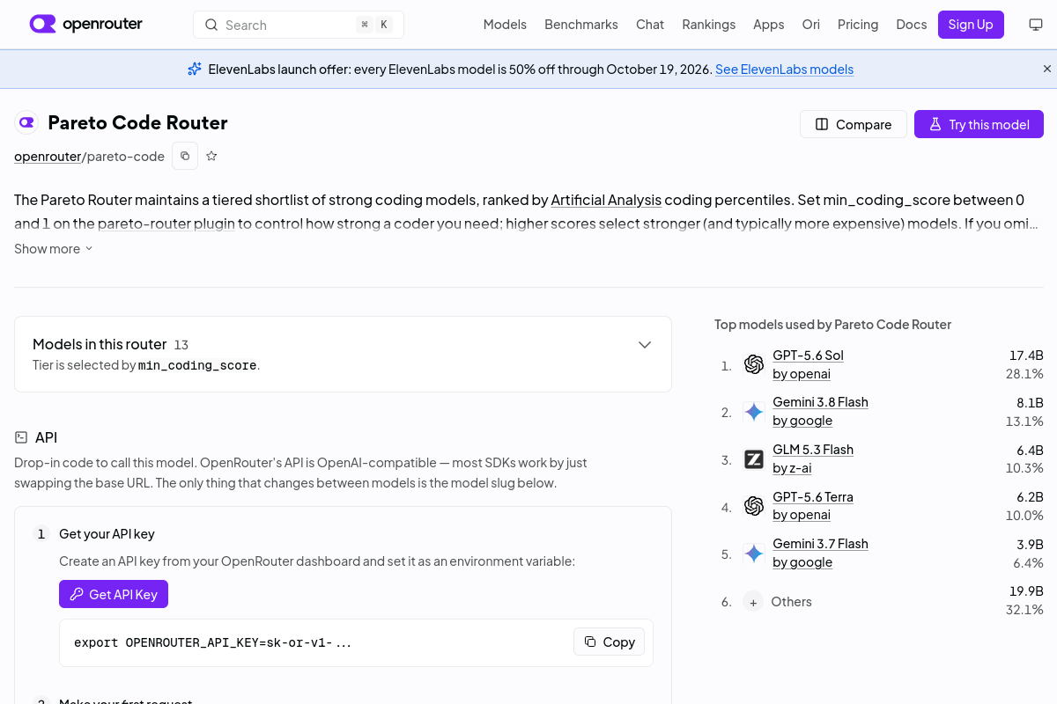Viewport: 1057px width, 704px height.
Task: Open the GPT-5.6 Terra model link
Action: (813, 497)
